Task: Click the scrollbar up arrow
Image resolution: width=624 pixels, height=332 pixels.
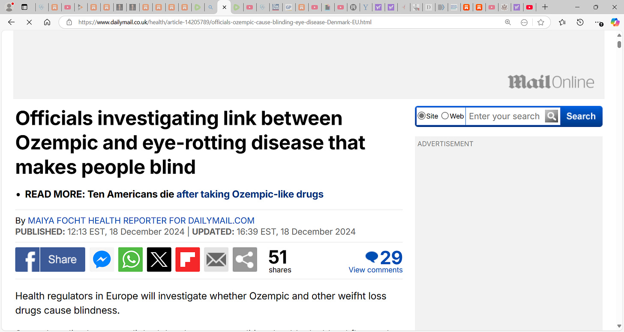Action: (619, 35)
